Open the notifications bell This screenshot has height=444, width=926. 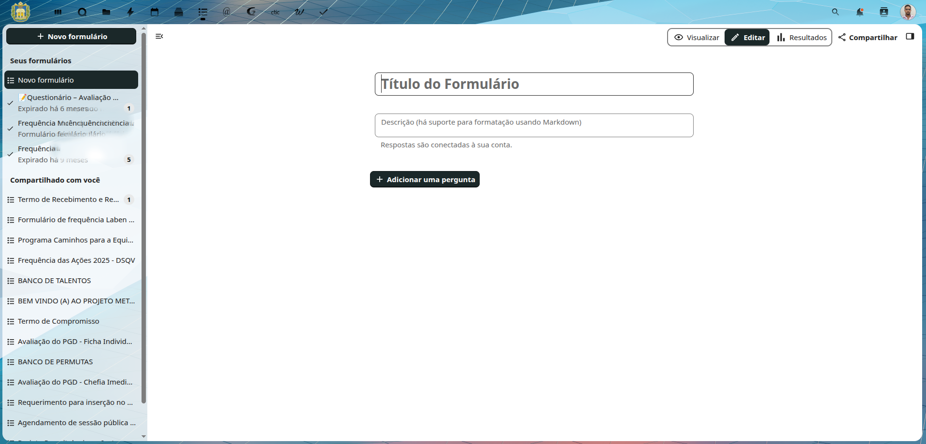859,12
